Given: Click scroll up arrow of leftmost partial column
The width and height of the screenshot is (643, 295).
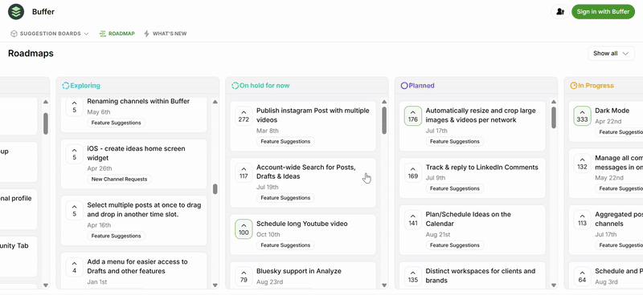Looking at the screenshot, I should pyautogui.click(x=46, y=102).
